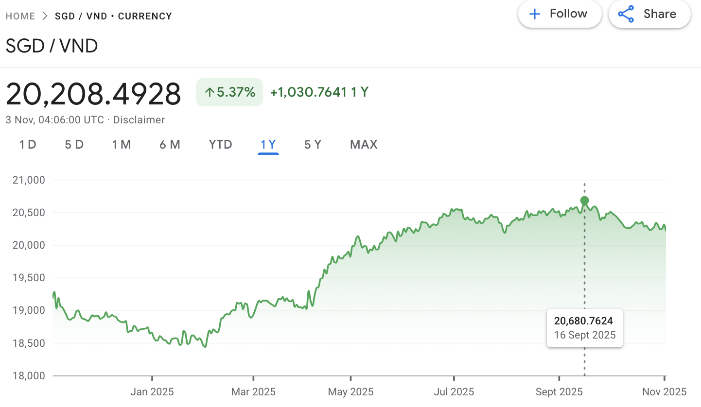Screen dimensions: 701x407
Task: Click the 20,680.7624 chart tooltip
Action: point(584,328)
